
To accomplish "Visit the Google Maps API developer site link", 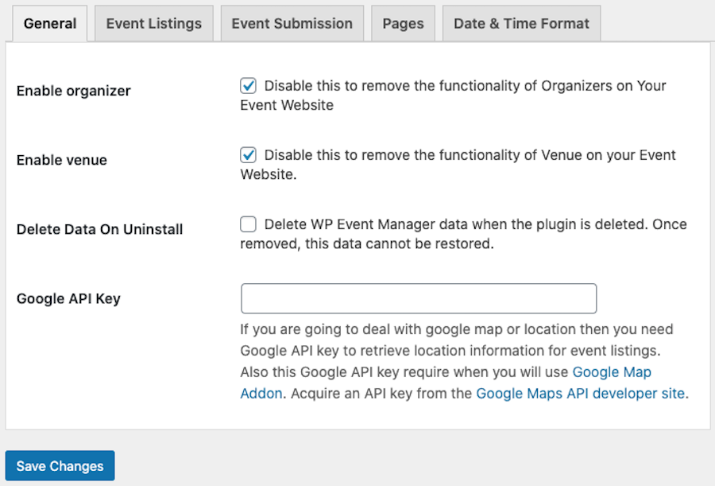I will 581,393.
